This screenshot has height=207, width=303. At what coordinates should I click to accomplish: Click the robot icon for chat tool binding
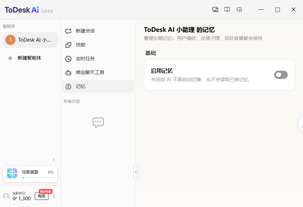68,73
